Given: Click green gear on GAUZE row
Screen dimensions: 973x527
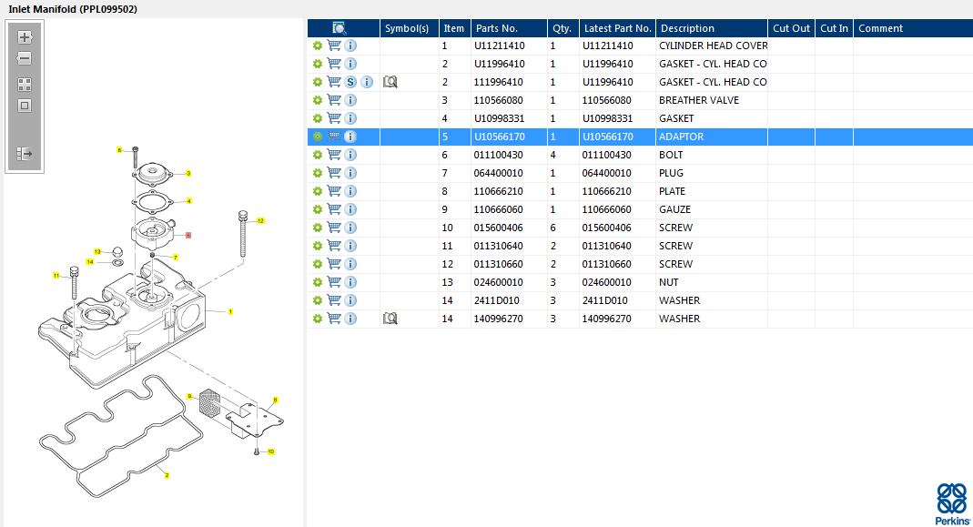Looking at the screenshot, I should click(317, 209).
